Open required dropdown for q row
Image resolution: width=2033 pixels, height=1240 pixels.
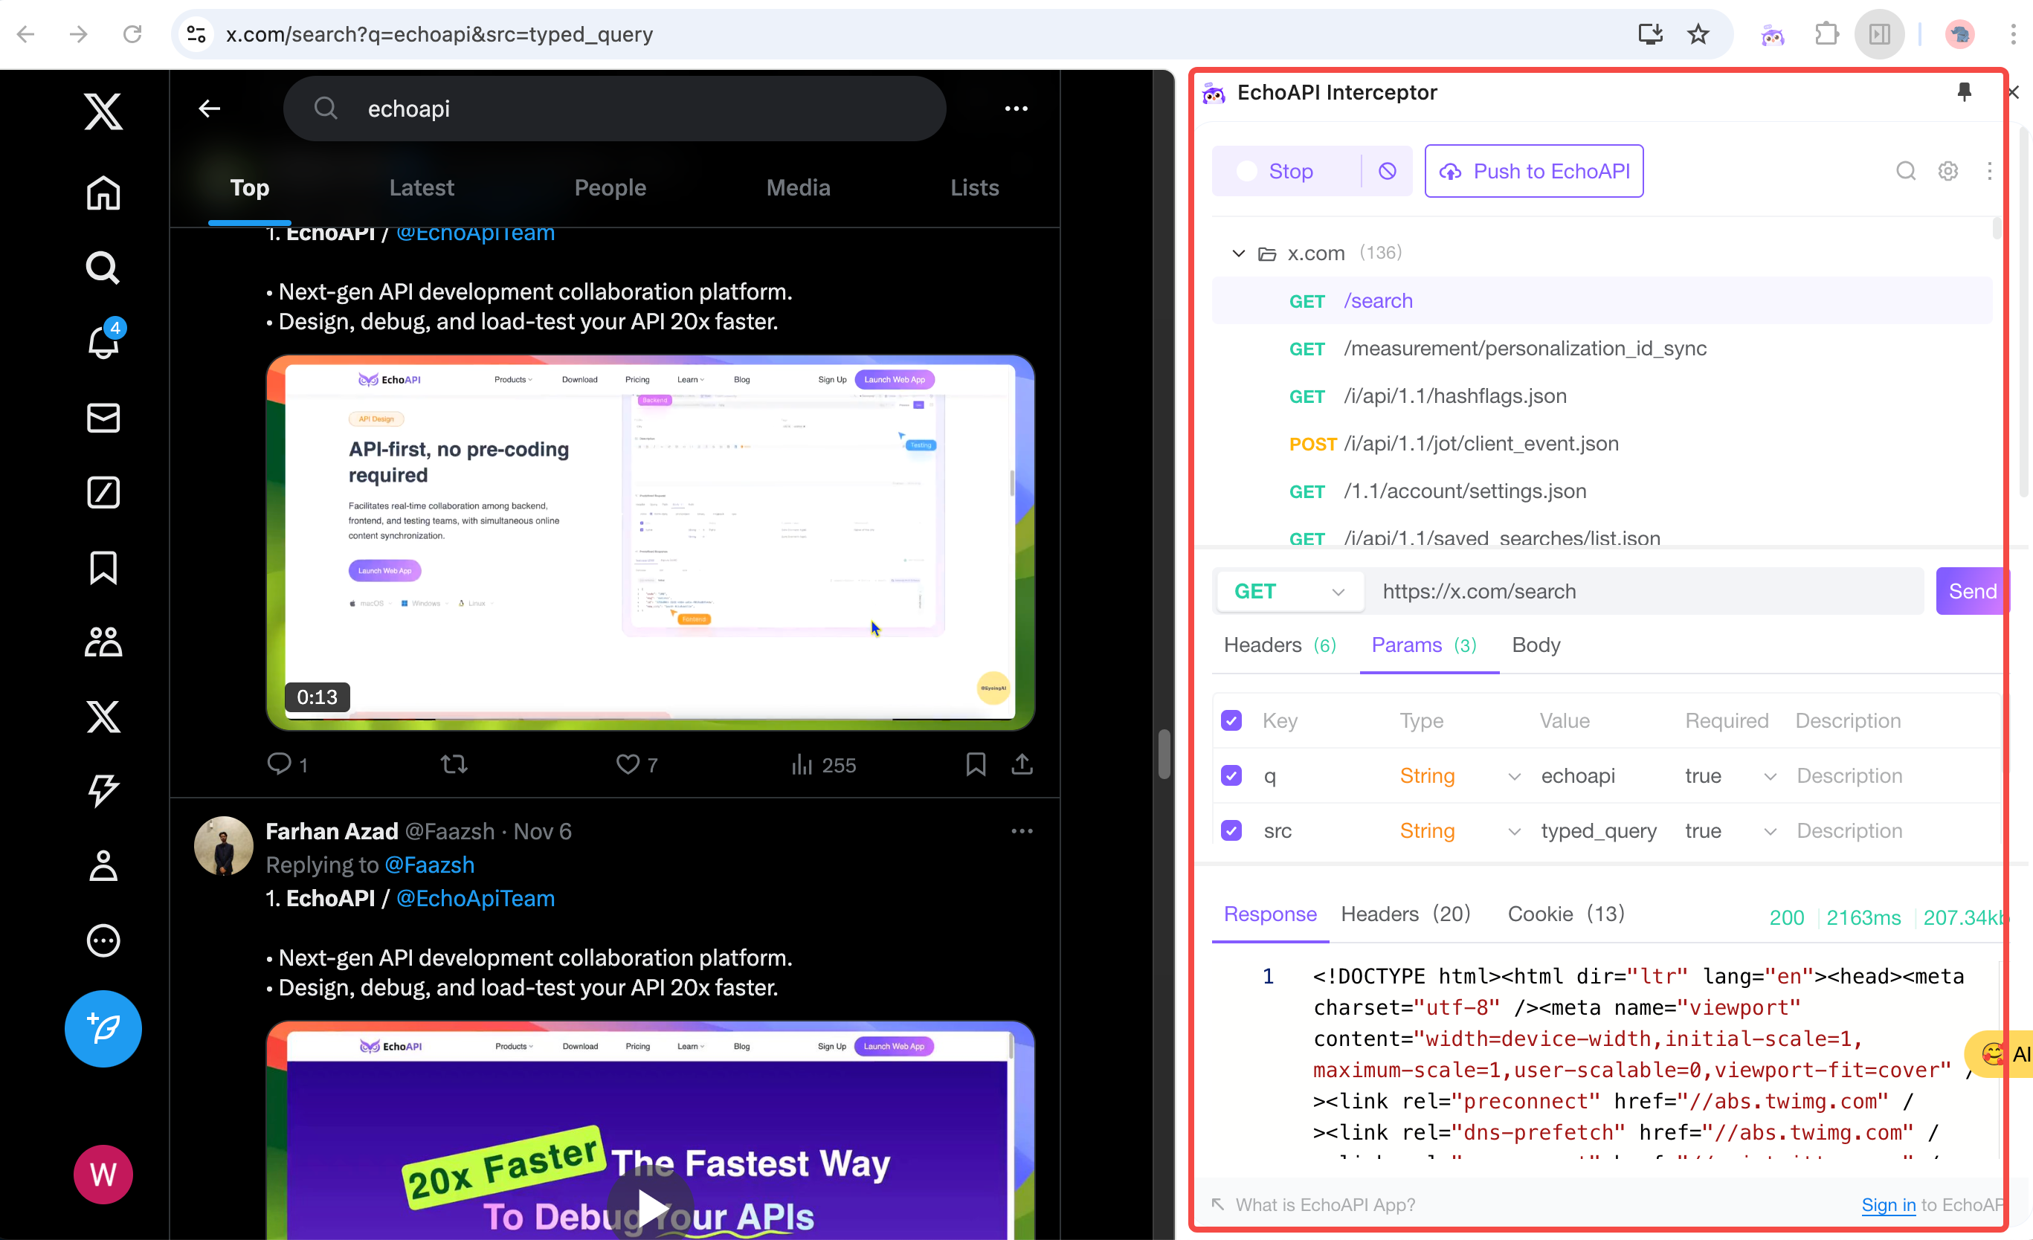[x=1730, y=775]
